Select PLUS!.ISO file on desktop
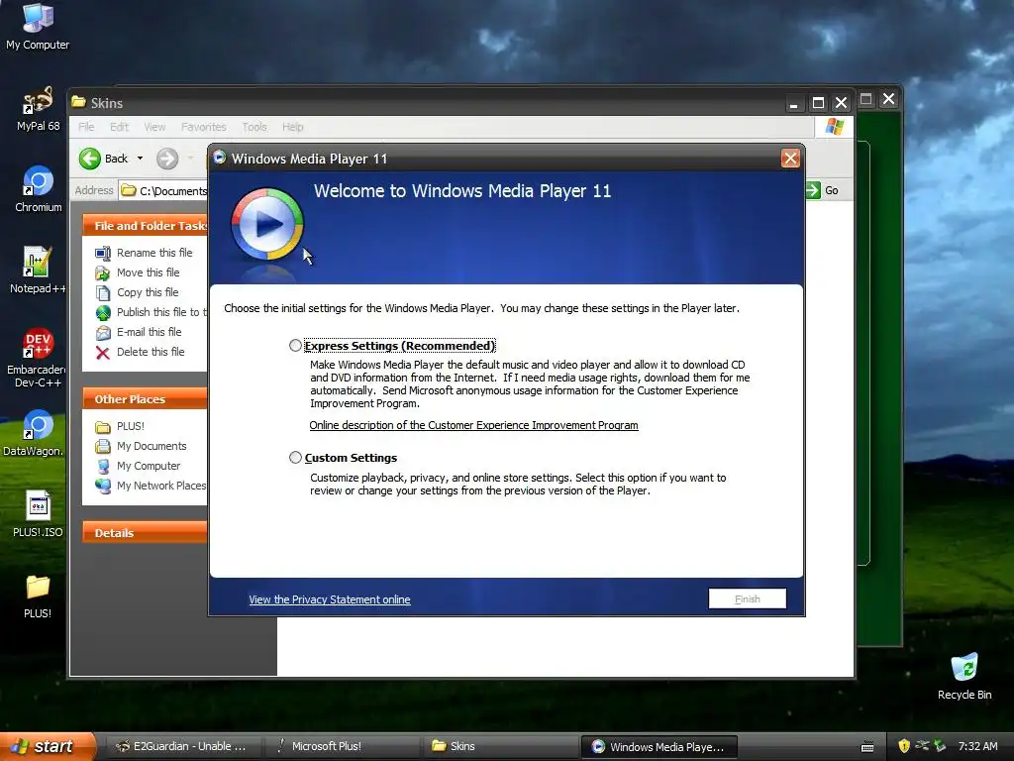Viewport: 1014px width, 761px height. point(38,514)
